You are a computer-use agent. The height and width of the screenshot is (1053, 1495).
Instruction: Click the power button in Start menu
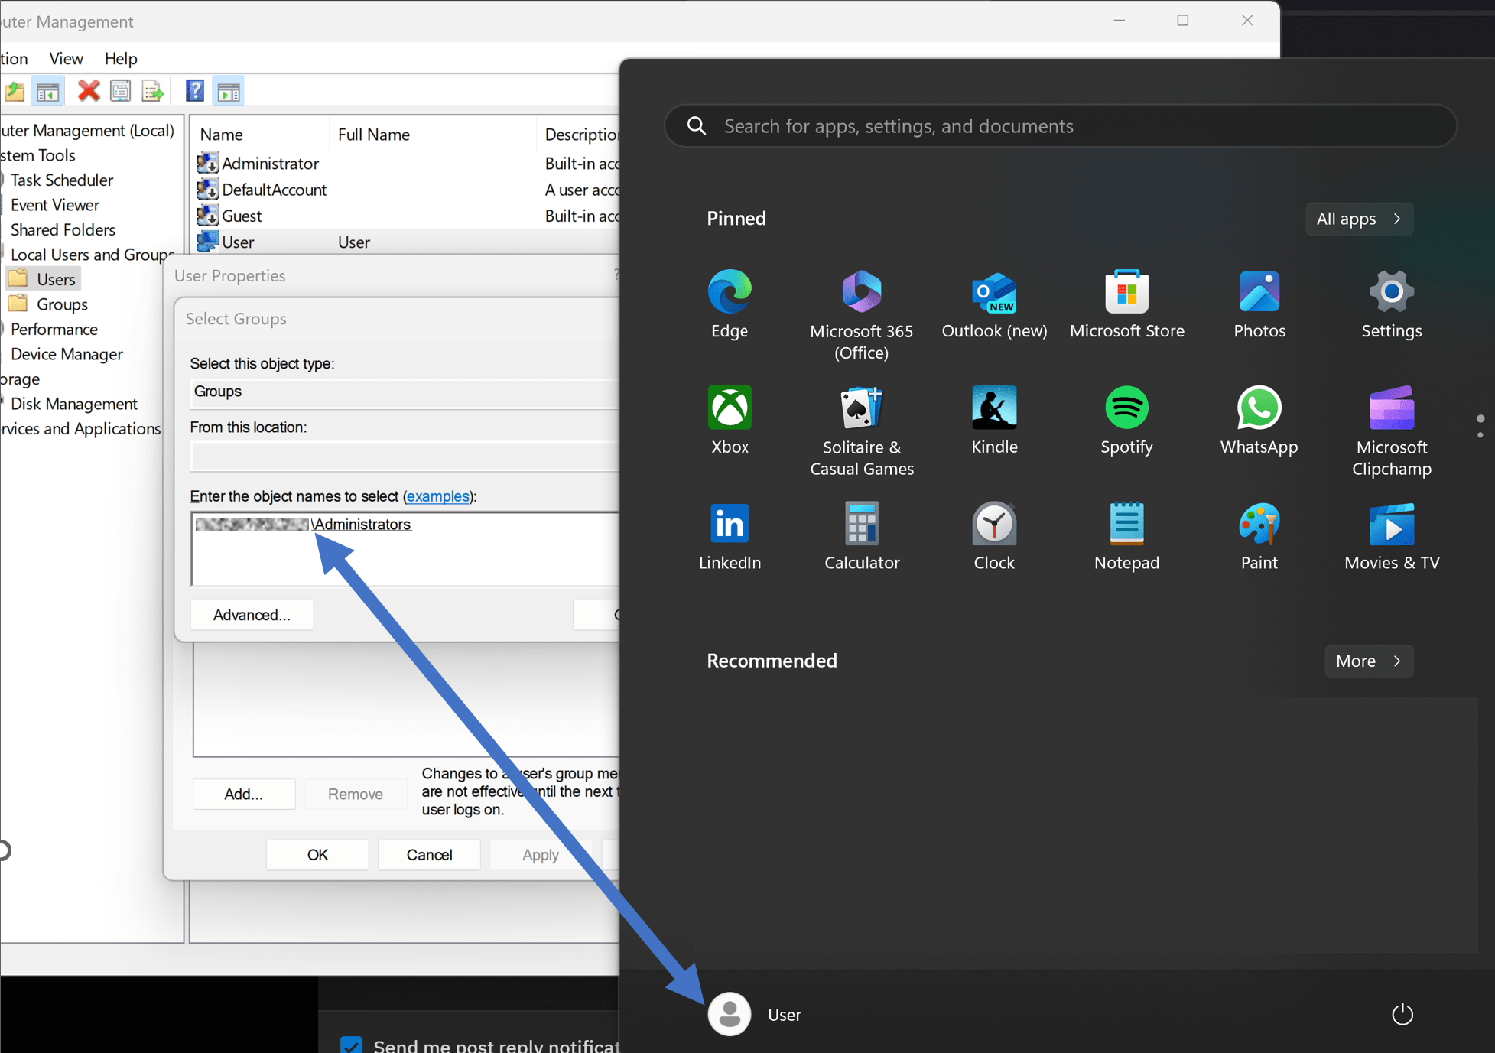point(1402,1014)
